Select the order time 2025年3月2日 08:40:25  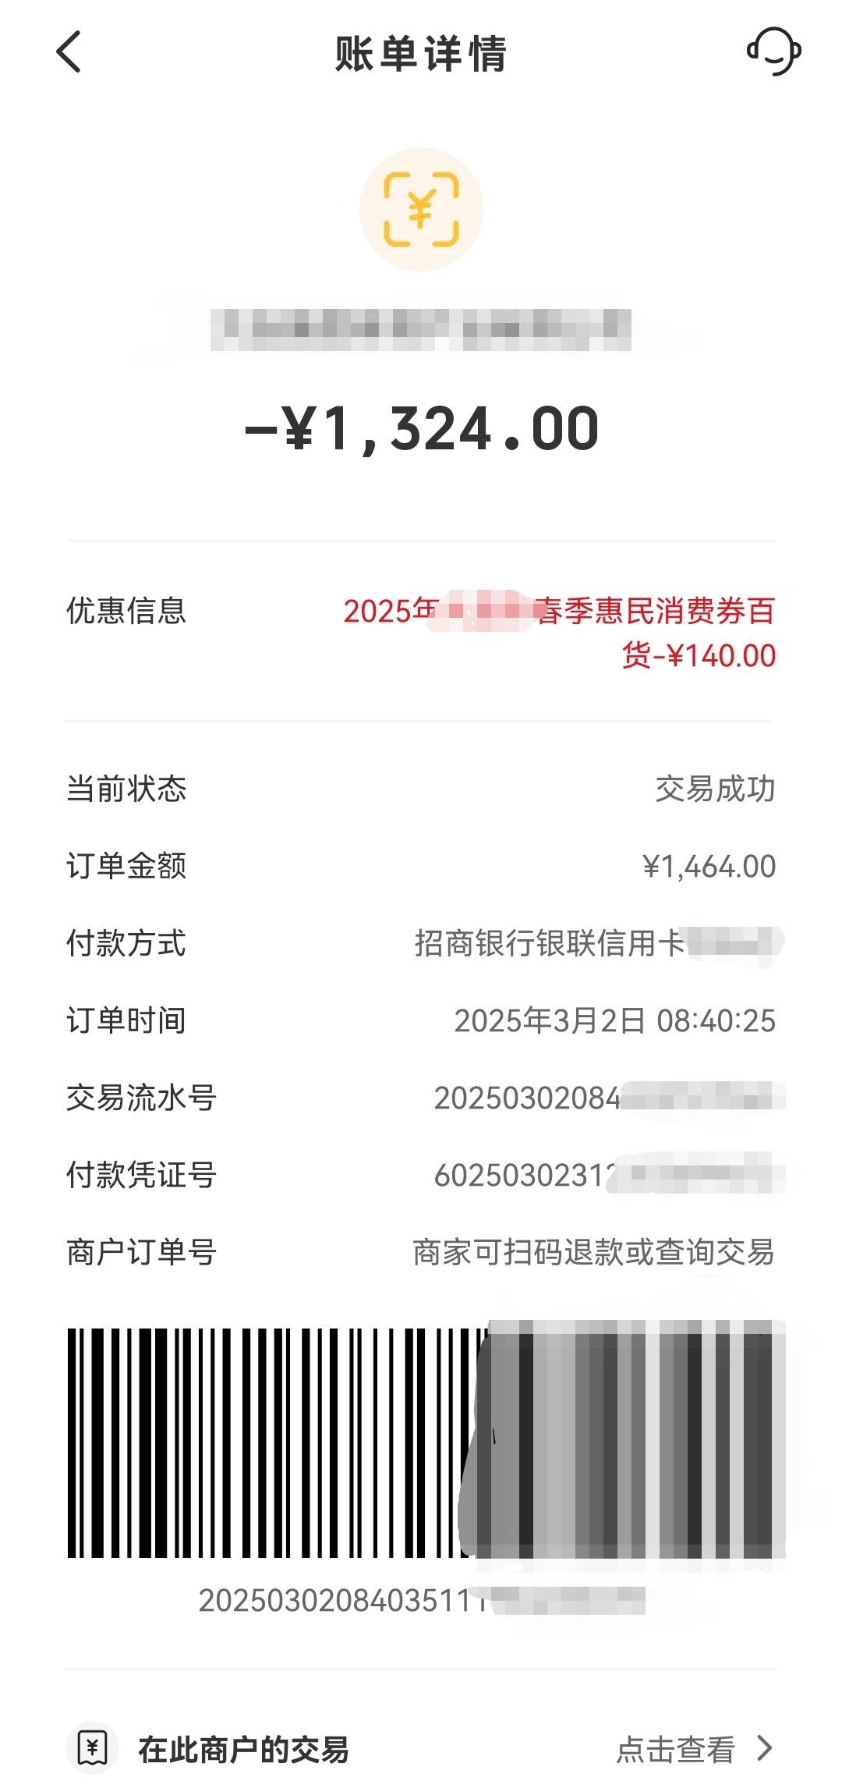615,1020
